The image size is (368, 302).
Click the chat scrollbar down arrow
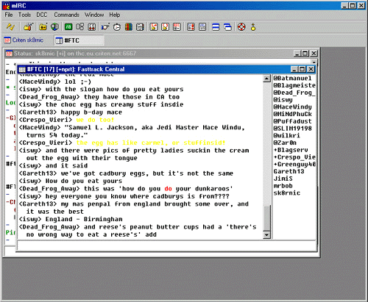pyautogui.click(x=266, y=235)
